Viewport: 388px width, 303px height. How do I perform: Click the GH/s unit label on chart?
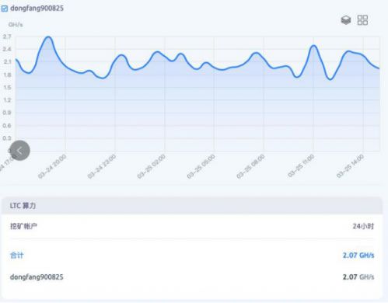[x=16, y=25]
